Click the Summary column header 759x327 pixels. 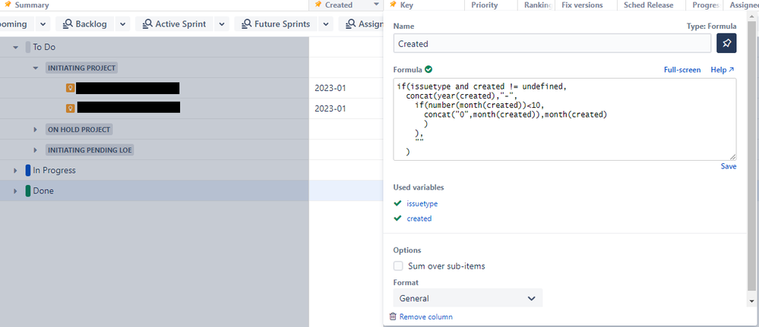coord(32,5)
